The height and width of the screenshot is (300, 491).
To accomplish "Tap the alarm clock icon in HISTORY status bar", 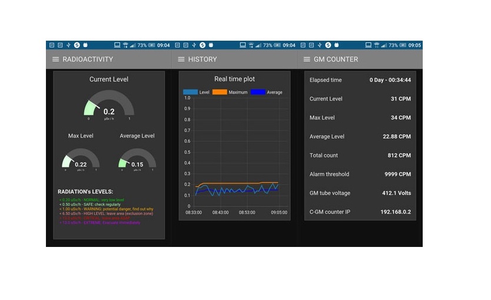I will 211,45.
